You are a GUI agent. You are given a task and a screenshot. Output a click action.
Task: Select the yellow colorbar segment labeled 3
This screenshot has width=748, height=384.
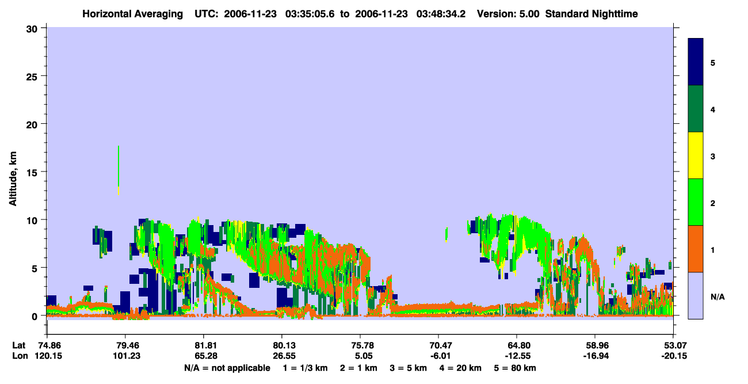point(696,155)
